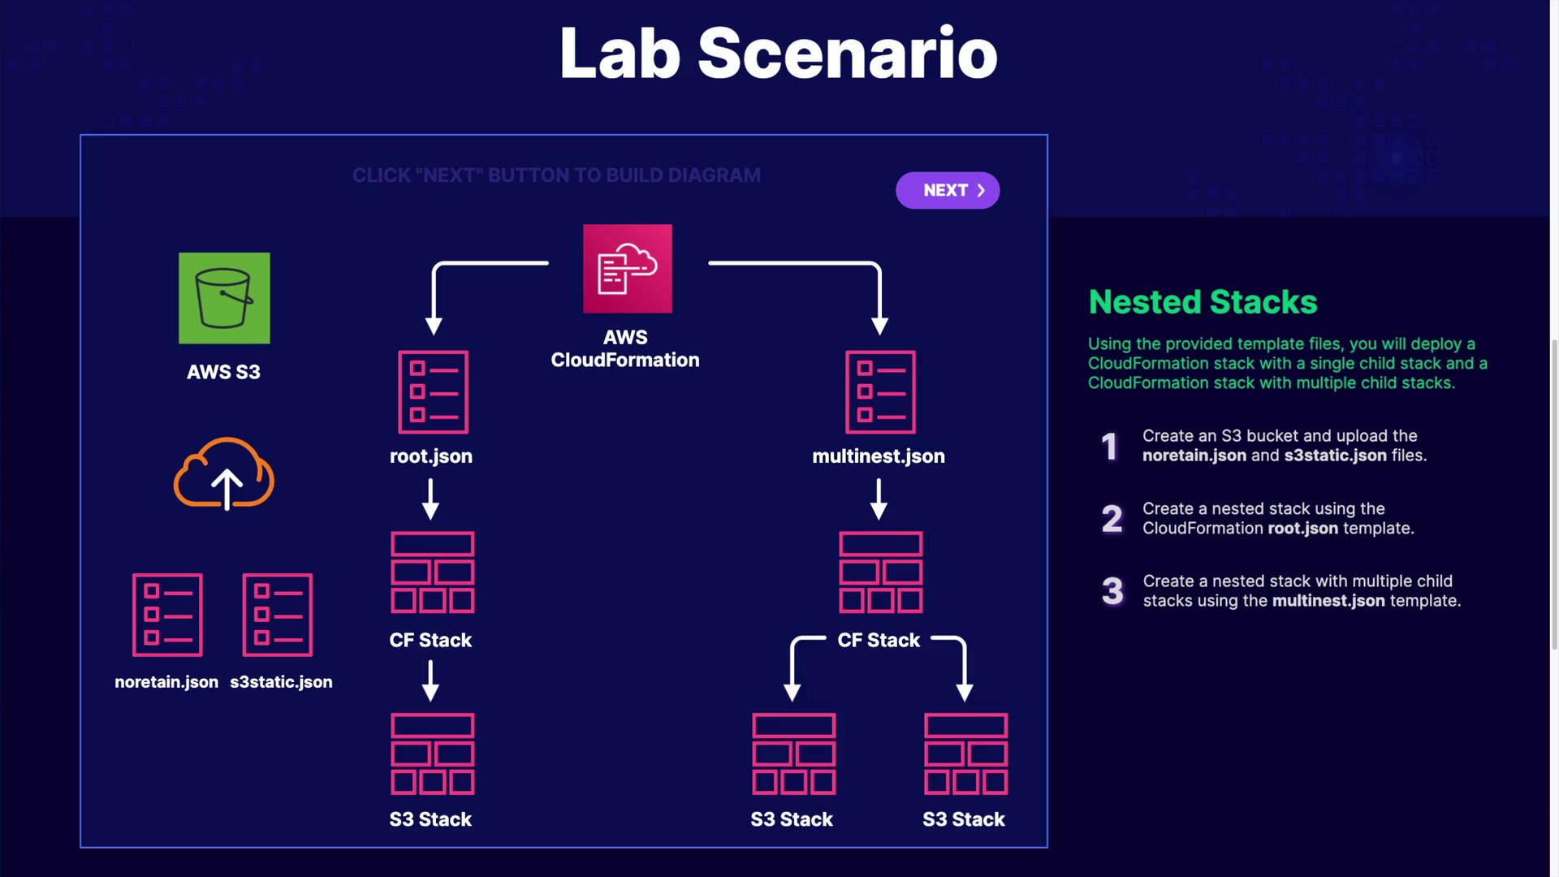
Task: Click the s3static.json file icon
Action: click(278, 615)
